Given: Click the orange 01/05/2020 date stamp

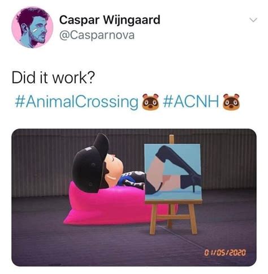Looking at the screenshot, I should pyautogui.click(x=225, y=252).
